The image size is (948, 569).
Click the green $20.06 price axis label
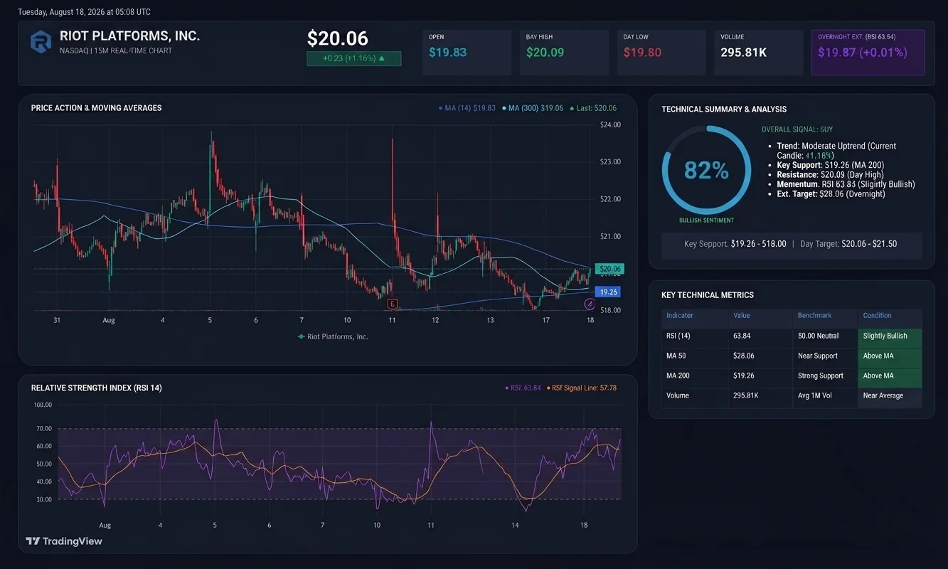coord(609,269)
